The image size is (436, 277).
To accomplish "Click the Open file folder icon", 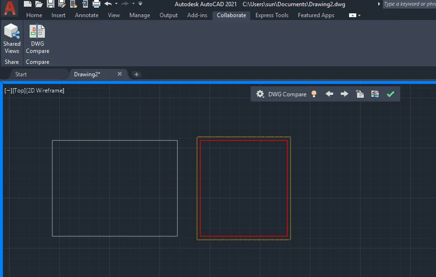I will click(x=39, y=4).
